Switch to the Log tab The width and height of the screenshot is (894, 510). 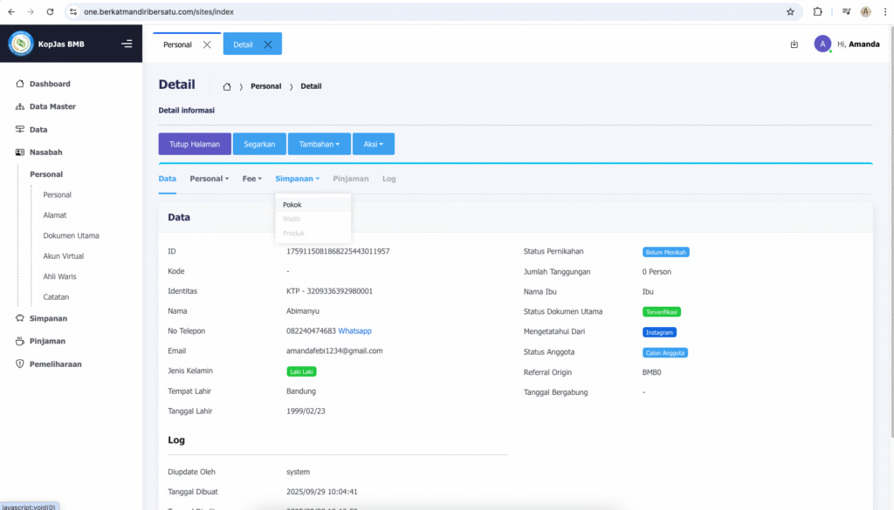(389, 179)
